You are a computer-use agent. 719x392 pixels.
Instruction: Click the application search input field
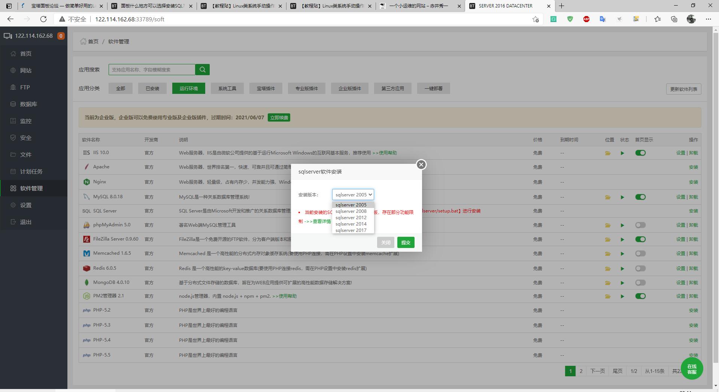point(152,70)
